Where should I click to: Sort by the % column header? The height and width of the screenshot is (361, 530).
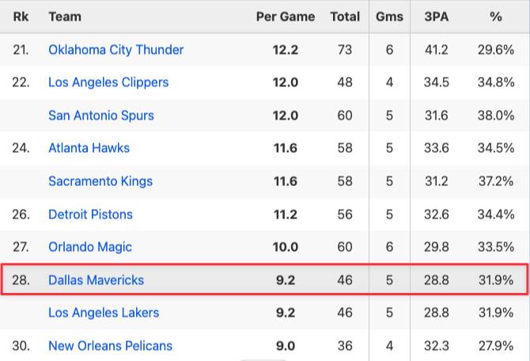click(x=496, y=17)
